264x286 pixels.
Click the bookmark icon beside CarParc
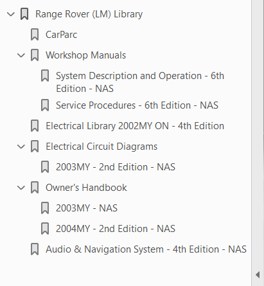(35, 35)
